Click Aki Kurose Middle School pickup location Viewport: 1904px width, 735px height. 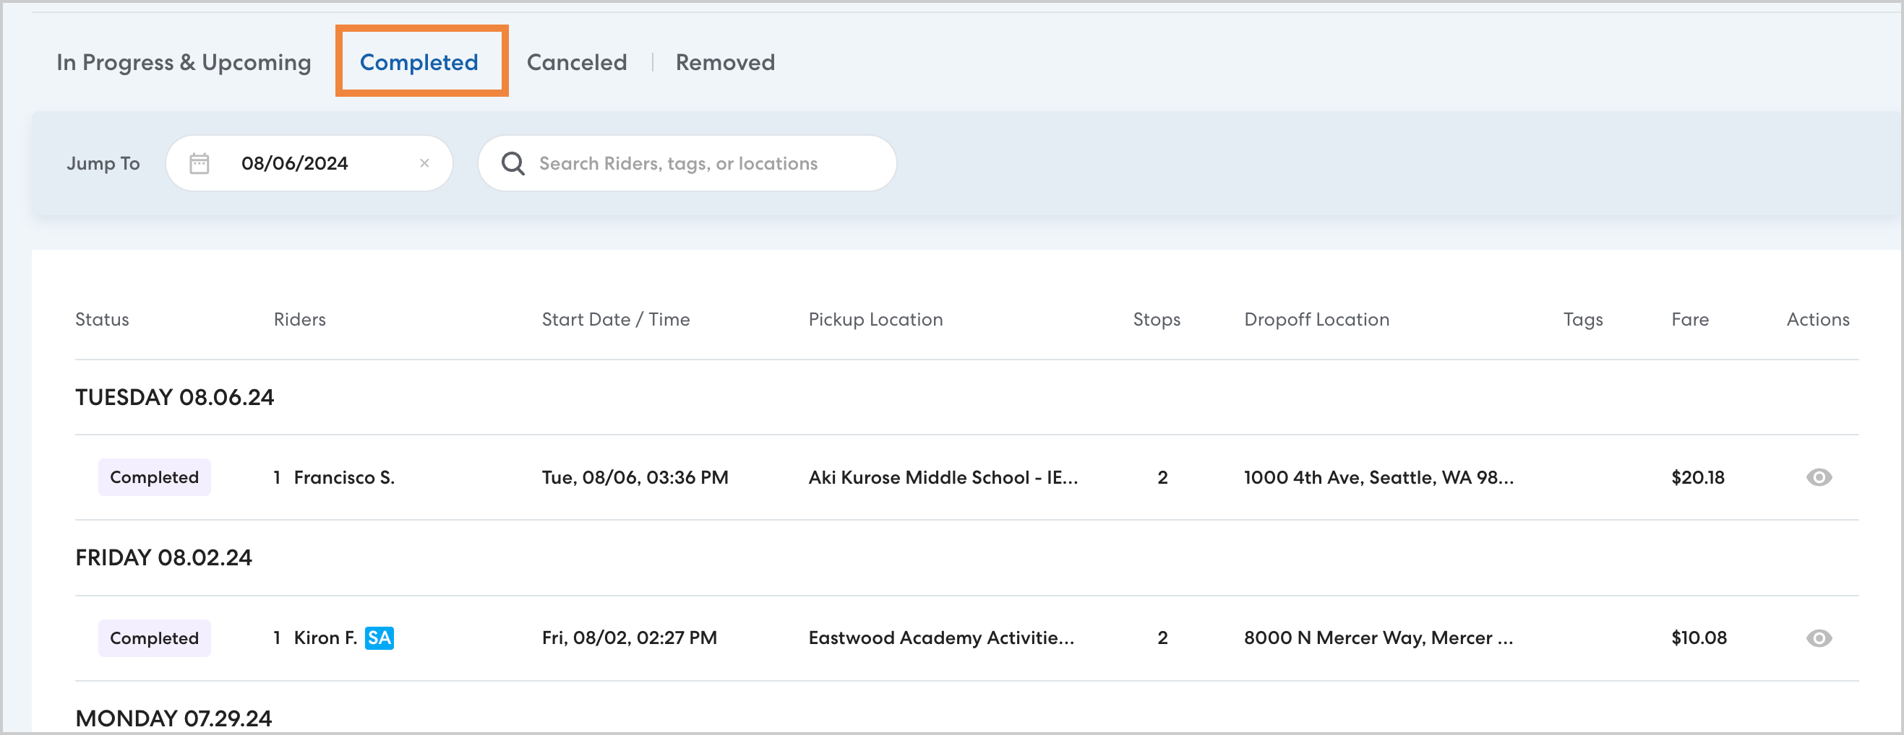pos(943,477)
